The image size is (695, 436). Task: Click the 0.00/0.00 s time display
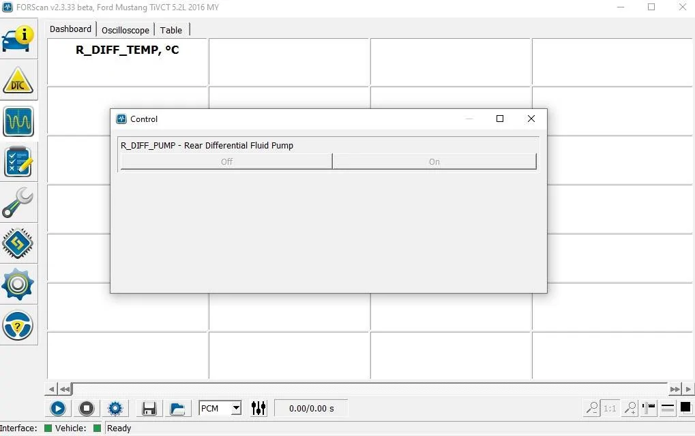pos(312,408)
